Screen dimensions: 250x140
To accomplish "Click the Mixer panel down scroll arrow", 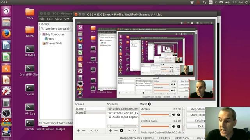I will click(x=184, y=132).
